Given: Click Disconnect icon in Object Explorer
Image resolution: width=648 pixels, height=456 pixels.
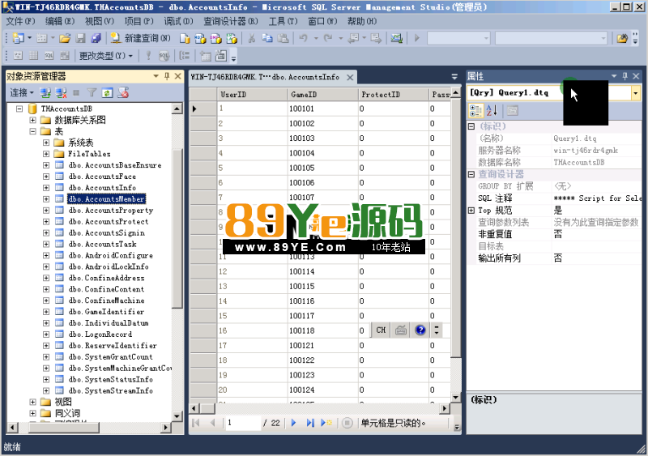Looking at the screenshot, I should tap(62, 92).
